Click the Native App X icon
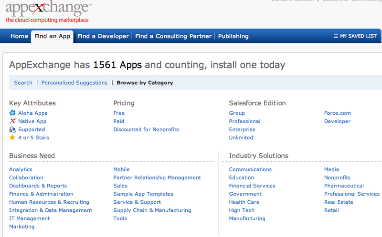 click(x=12, y=121)
